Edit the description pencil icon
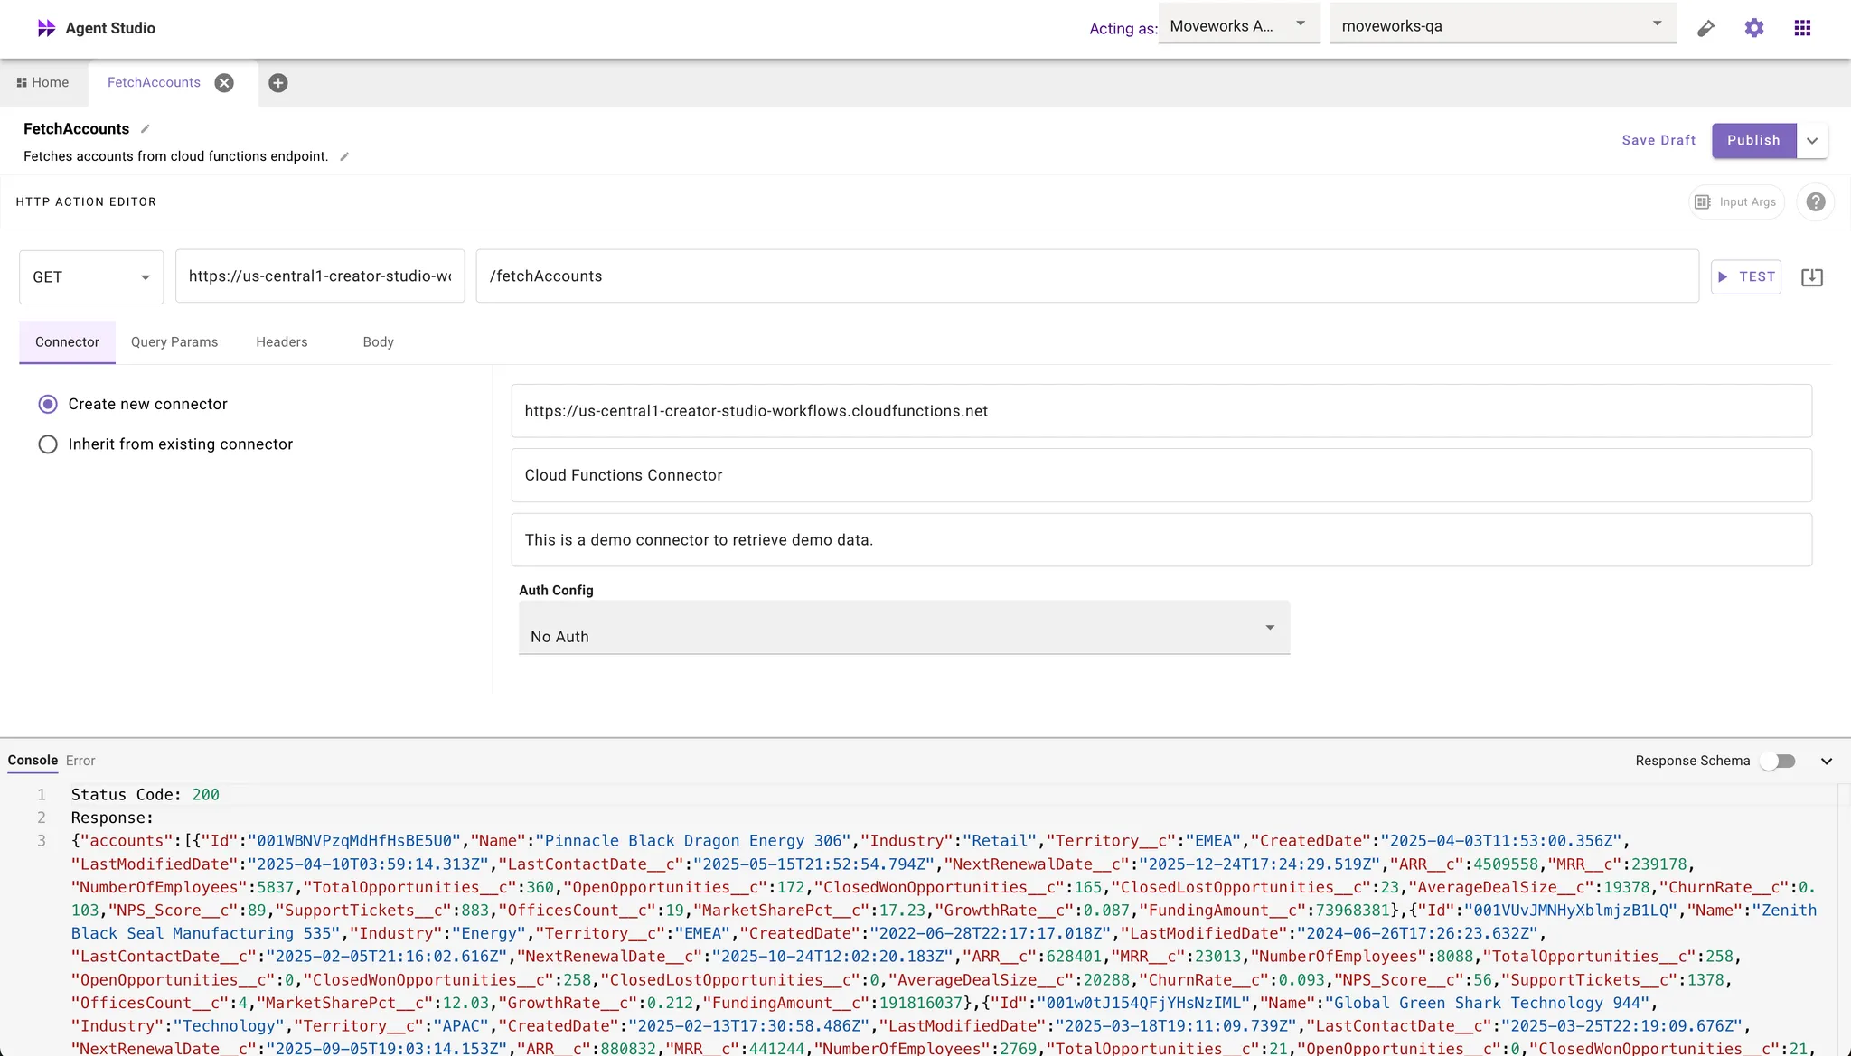Screen dimensions: 1851x1056 [x=344, y=156]
